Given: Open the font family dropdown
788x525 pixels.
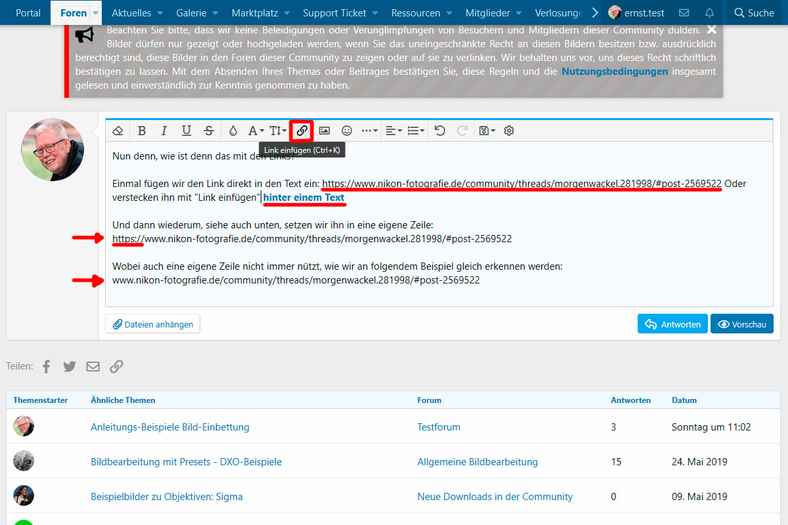Looking at the screenshot, I should [255, 131].
